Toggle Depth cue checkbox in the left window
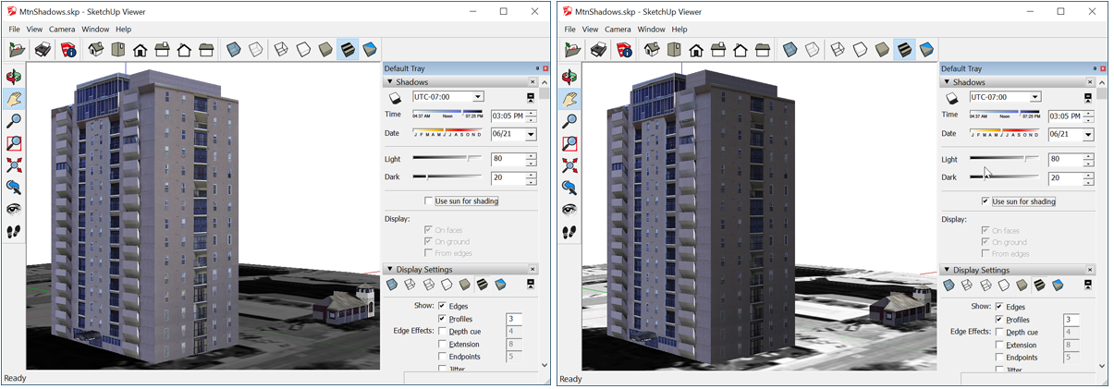 [443, 332]
